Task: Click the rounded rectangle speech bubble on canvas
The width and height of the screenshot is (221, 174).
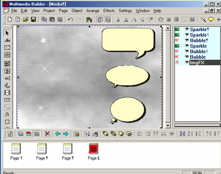Action: click(x=128, y=40)
